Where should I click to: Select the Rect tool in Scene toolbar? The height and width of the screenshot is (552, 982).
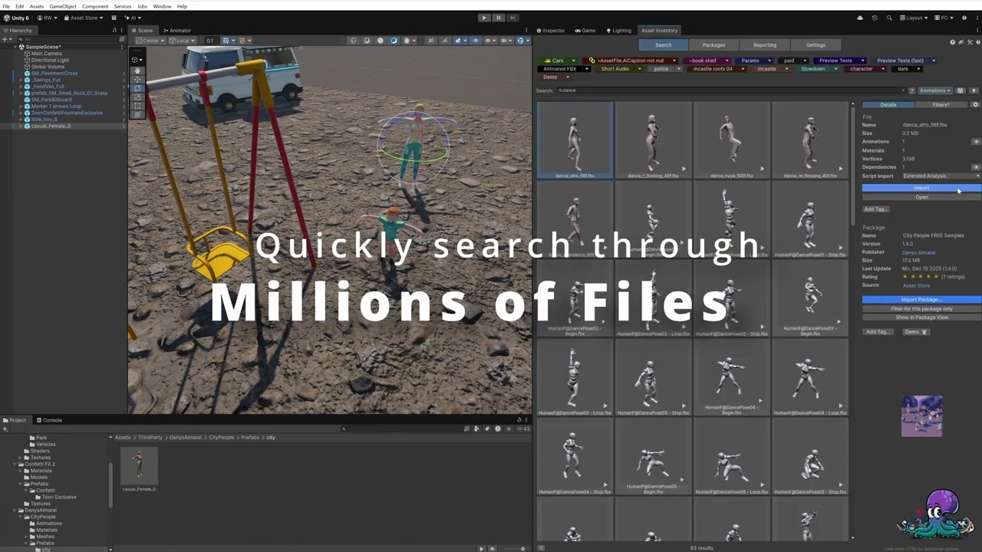pos(137,106)
